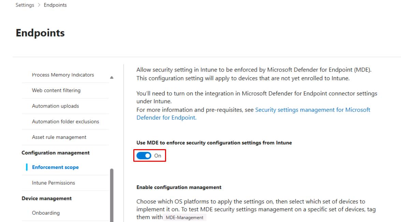Open Intune Permissions settings
This screenshot has height=222, width=401.
[x=54, y=183]
